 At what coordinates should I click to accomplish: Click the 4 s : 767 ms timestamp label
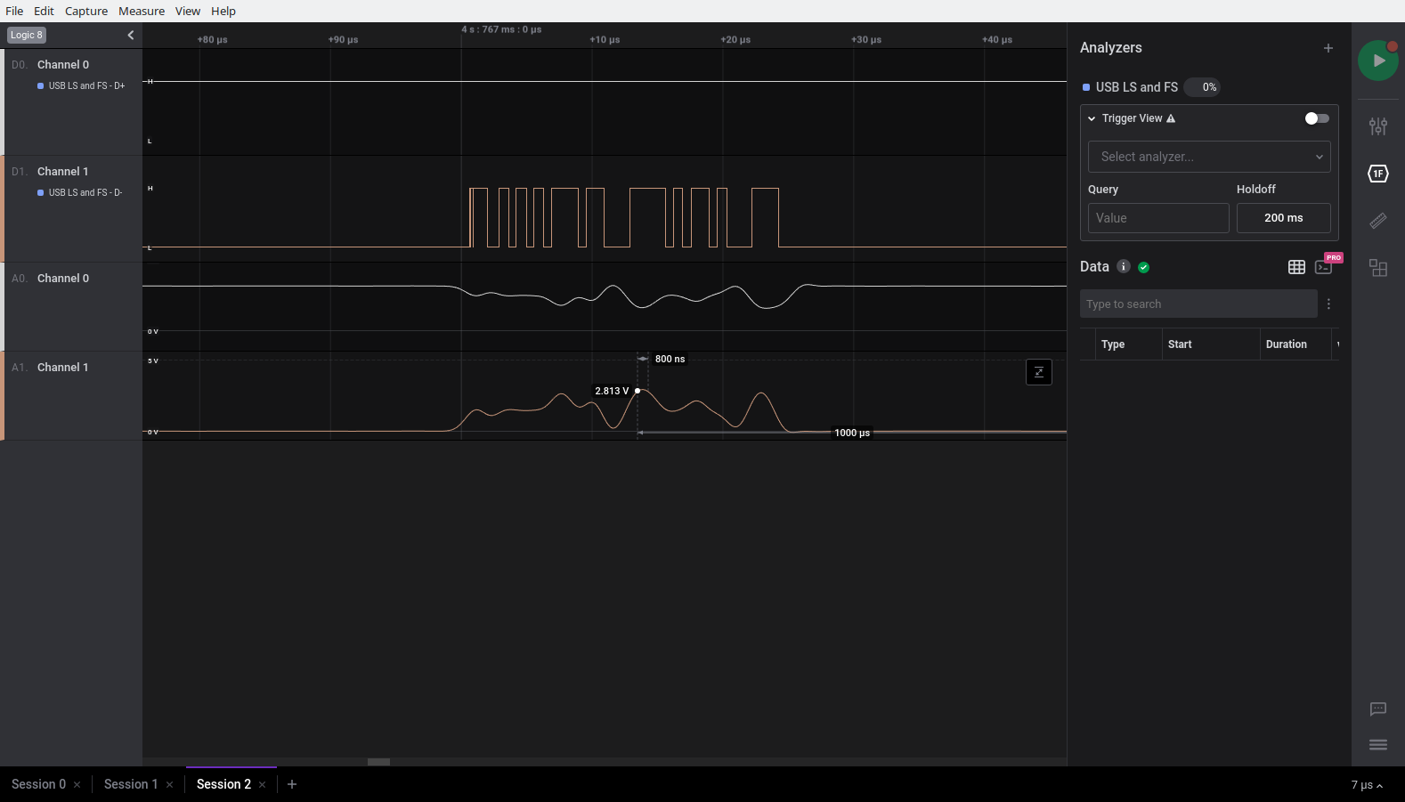pos(501,29)
